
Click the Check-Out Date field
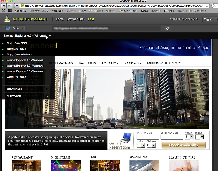click(x=172, y=137)
